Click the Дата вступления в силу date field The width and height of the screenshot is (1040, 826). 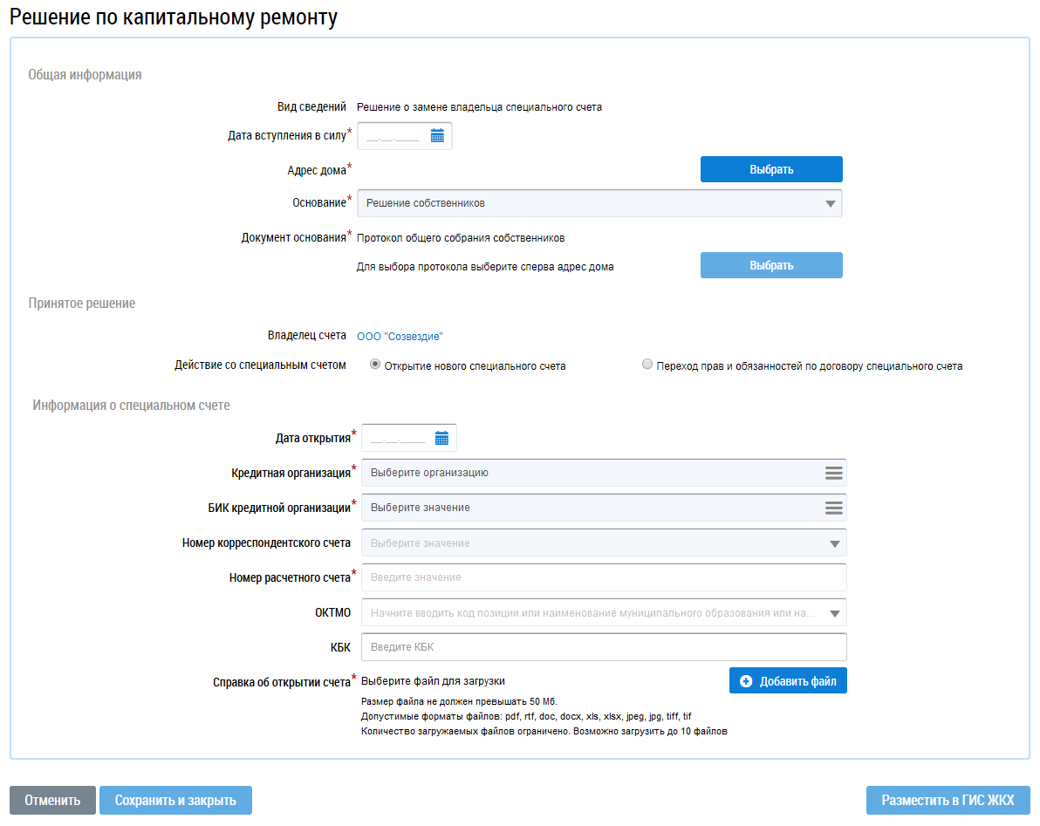[x=393, y=136]
